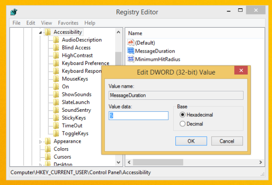Screen dimensions: 272x185
Task: Click the SlateLaunch folder icon
Action: 56,102
